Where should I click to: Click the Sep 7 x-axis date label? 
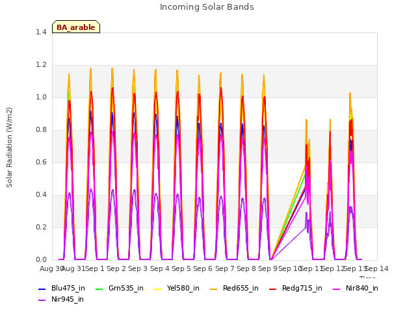click(x=225, y=268)
